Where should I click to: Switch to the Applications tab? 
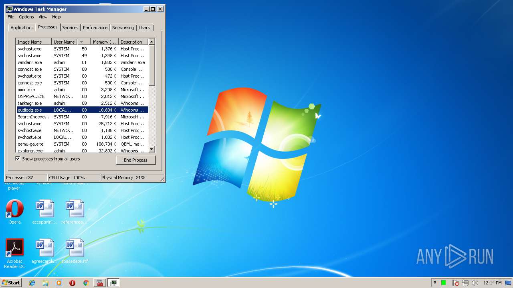pyautogui.click(x=22, y=28)
